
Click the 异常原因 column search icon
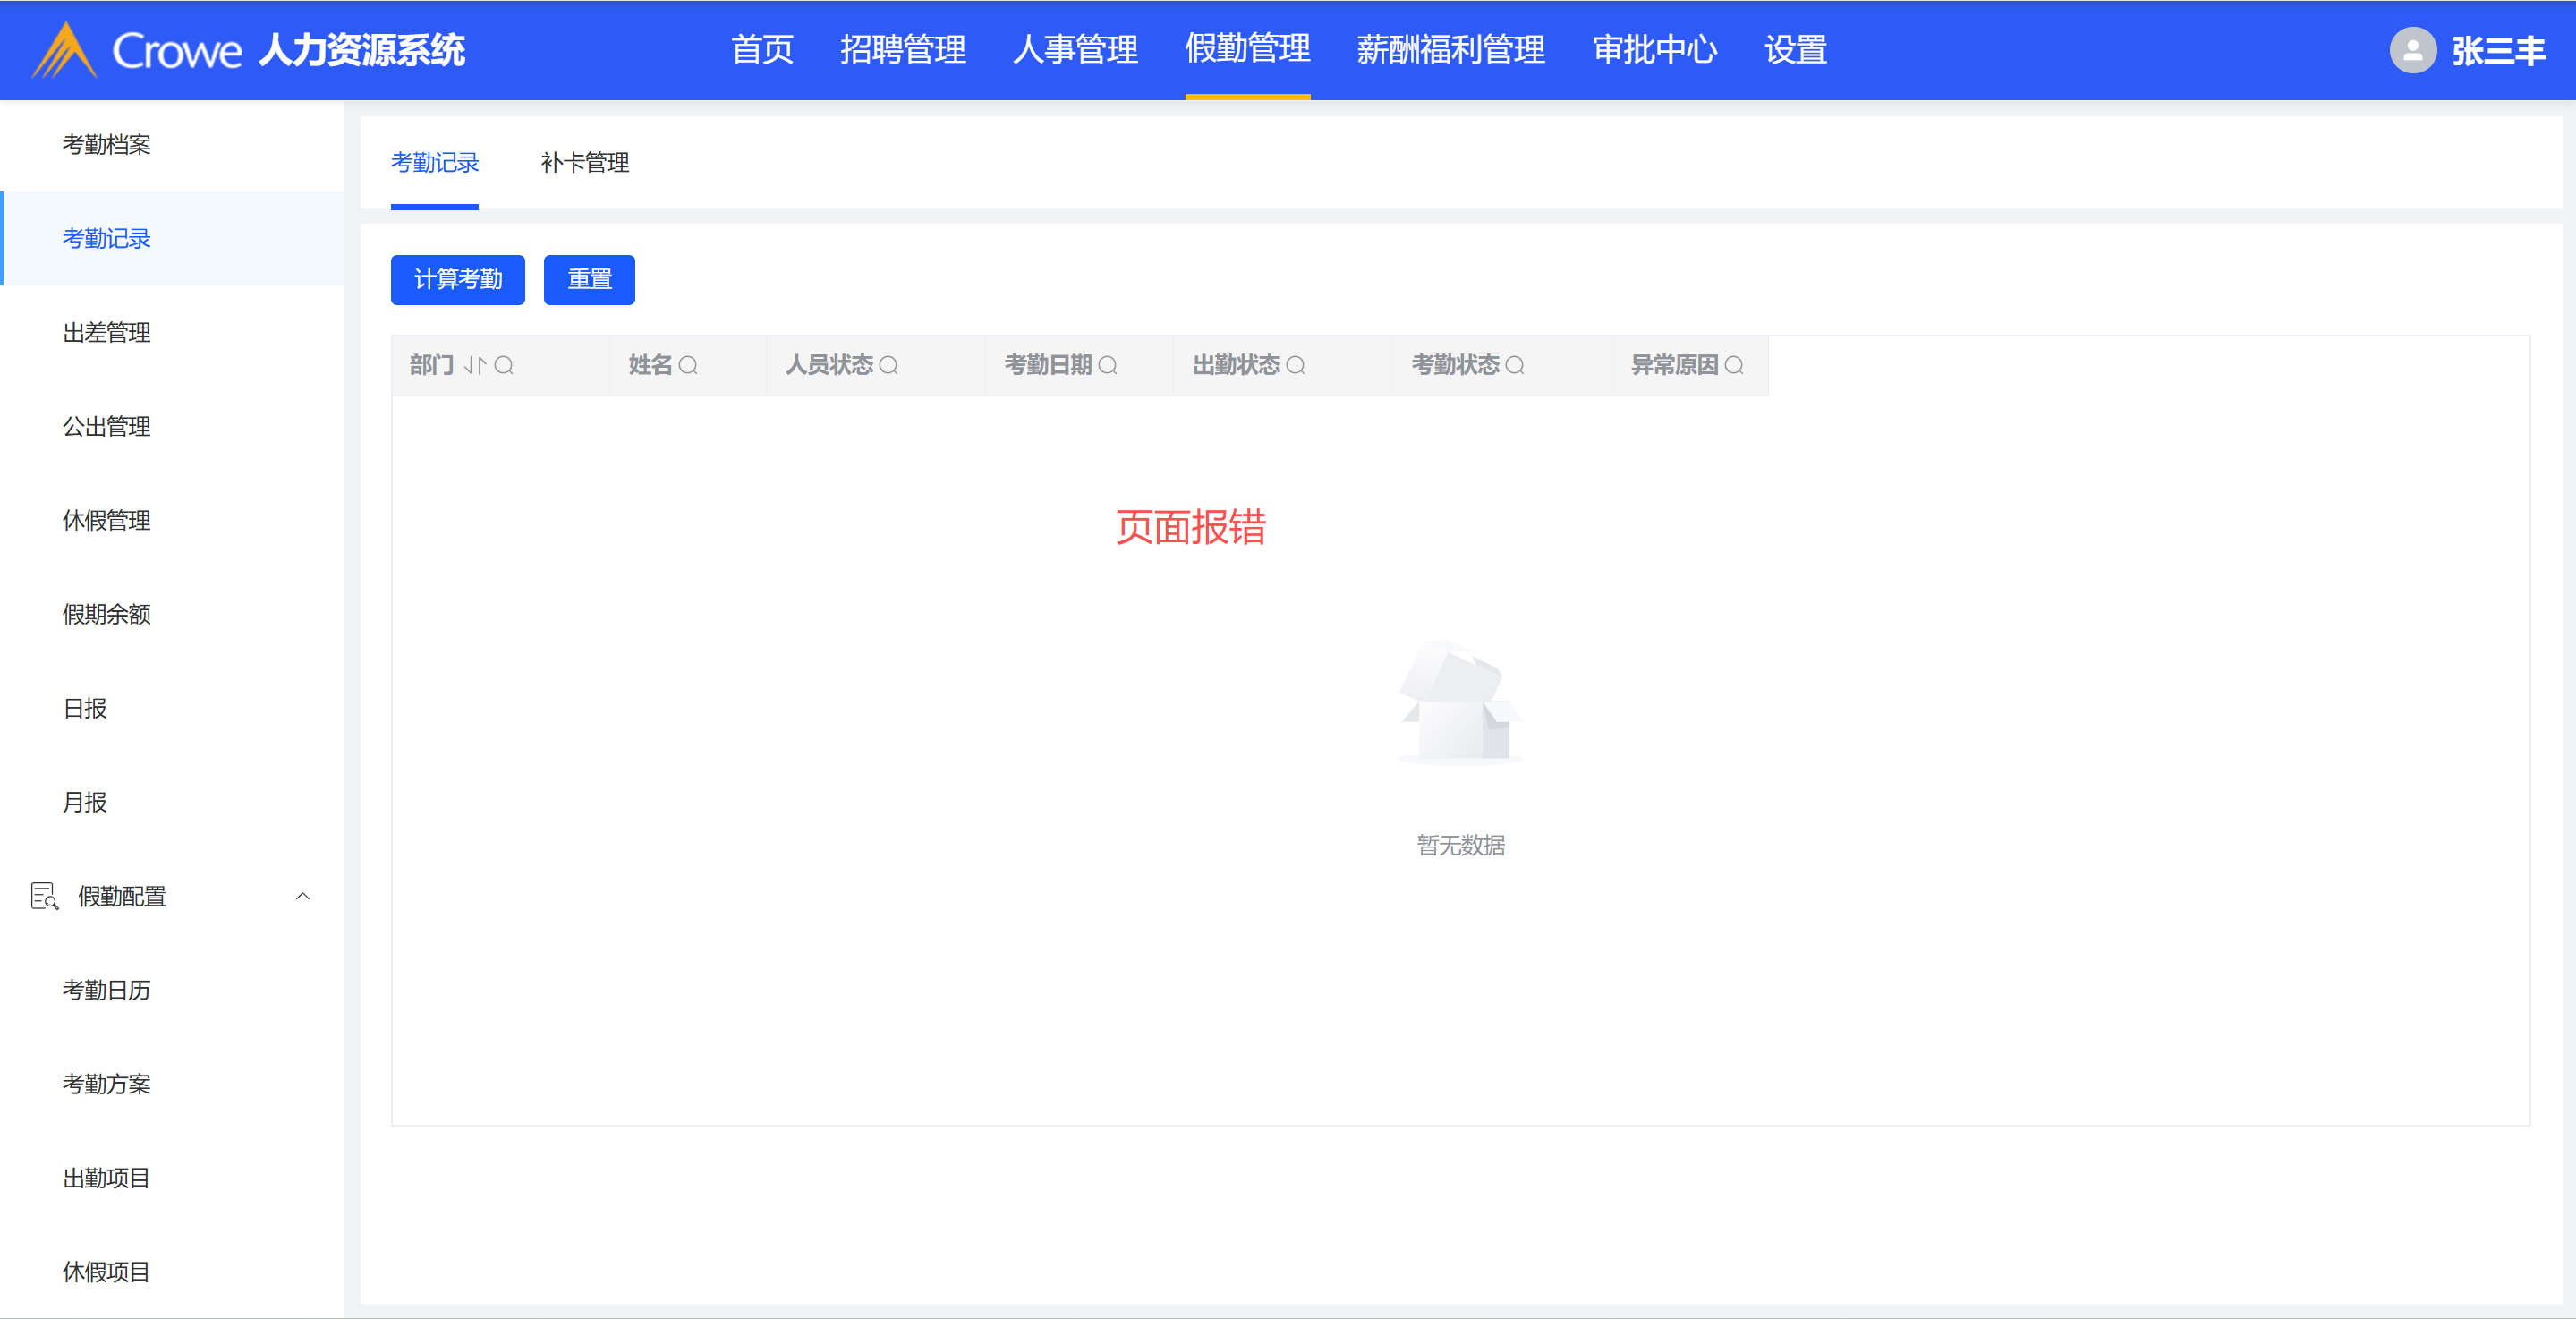tap(1734, 365)
